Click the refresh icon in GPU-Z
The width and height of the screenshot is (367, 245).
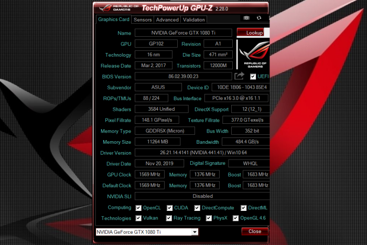point(259,18)
